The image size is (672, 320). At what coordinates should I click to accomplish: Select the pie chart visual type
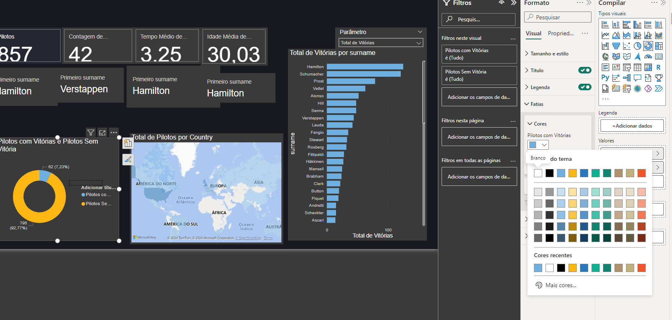point(637,46)
